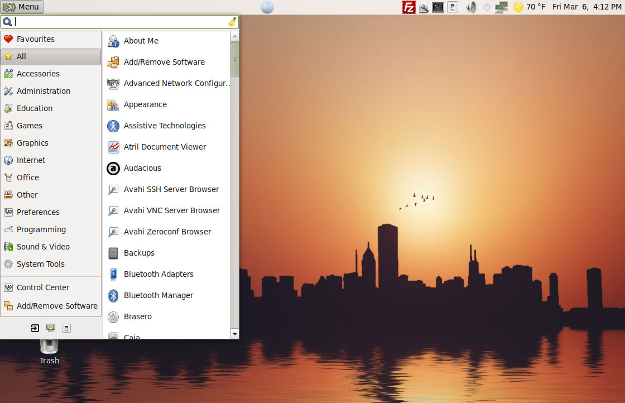Click Add/Remove Software in left sidebar

coord(56,306)
